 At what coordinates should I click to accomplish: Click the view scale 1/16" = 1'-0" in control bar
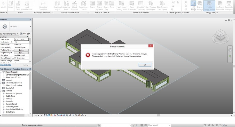pyautogui.click(x=38, y=115)
